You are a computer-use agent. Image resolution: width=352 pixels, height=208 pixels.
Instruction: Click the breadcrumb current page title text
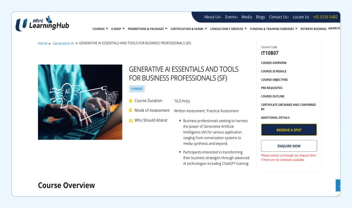[135, 43]
